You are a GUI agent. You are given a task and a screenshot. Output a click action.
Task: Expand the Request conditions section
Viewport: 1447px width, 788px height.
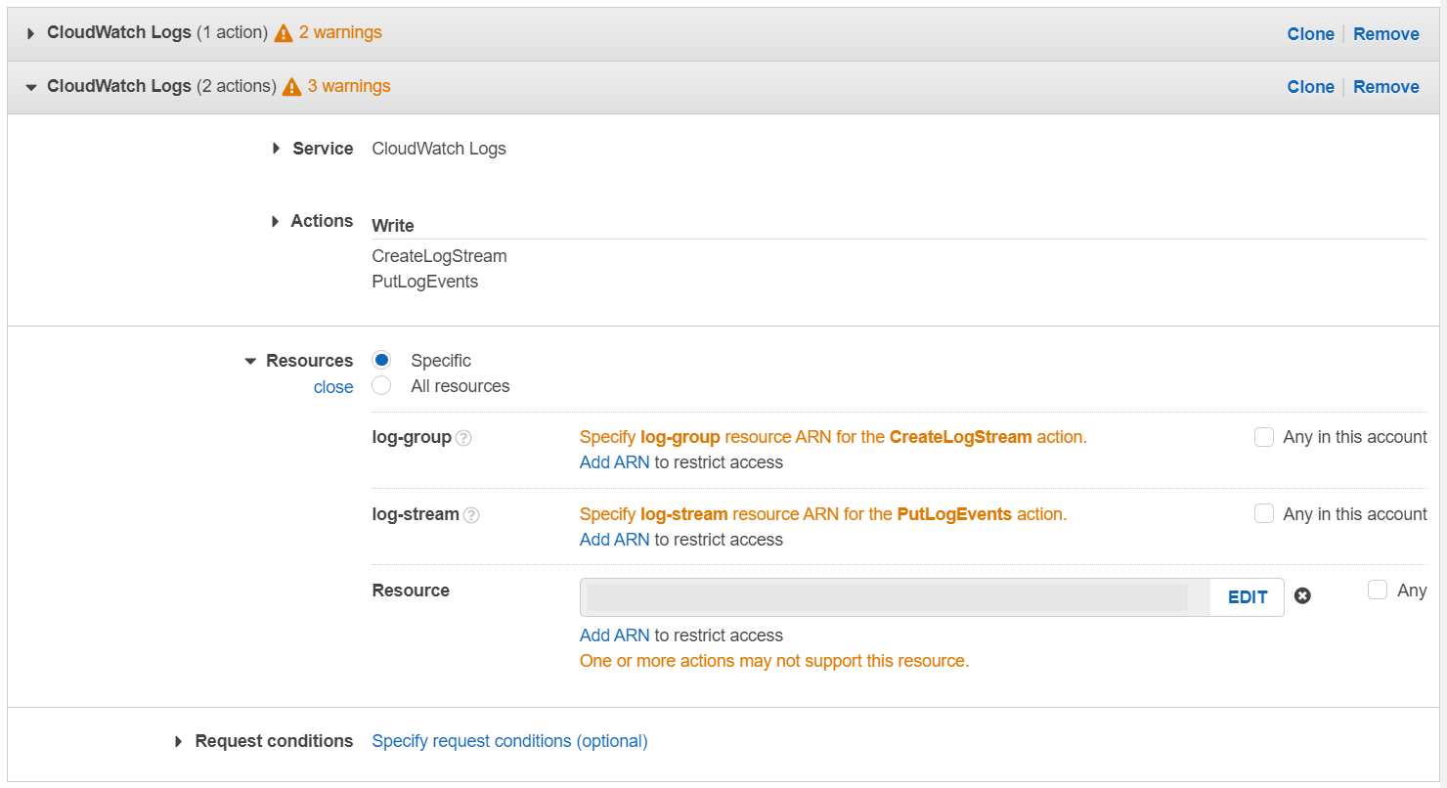coord(178,741)
